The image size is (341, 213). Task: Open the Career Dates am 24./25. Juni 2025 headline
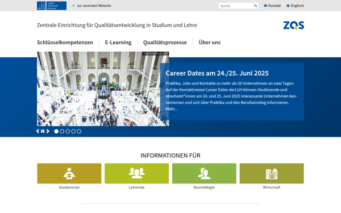217,73
